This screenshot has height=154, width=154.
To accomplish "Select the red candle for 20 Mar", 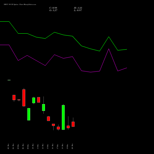I will [73, 124].
